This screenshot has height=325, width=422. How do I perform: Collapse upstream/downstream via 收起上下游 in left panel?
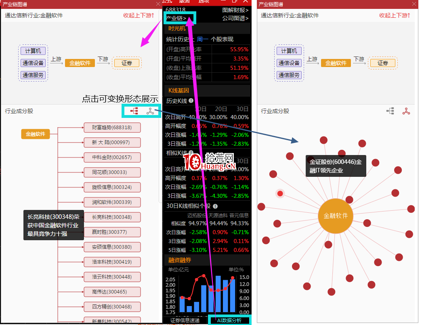(x=139, y=15)
